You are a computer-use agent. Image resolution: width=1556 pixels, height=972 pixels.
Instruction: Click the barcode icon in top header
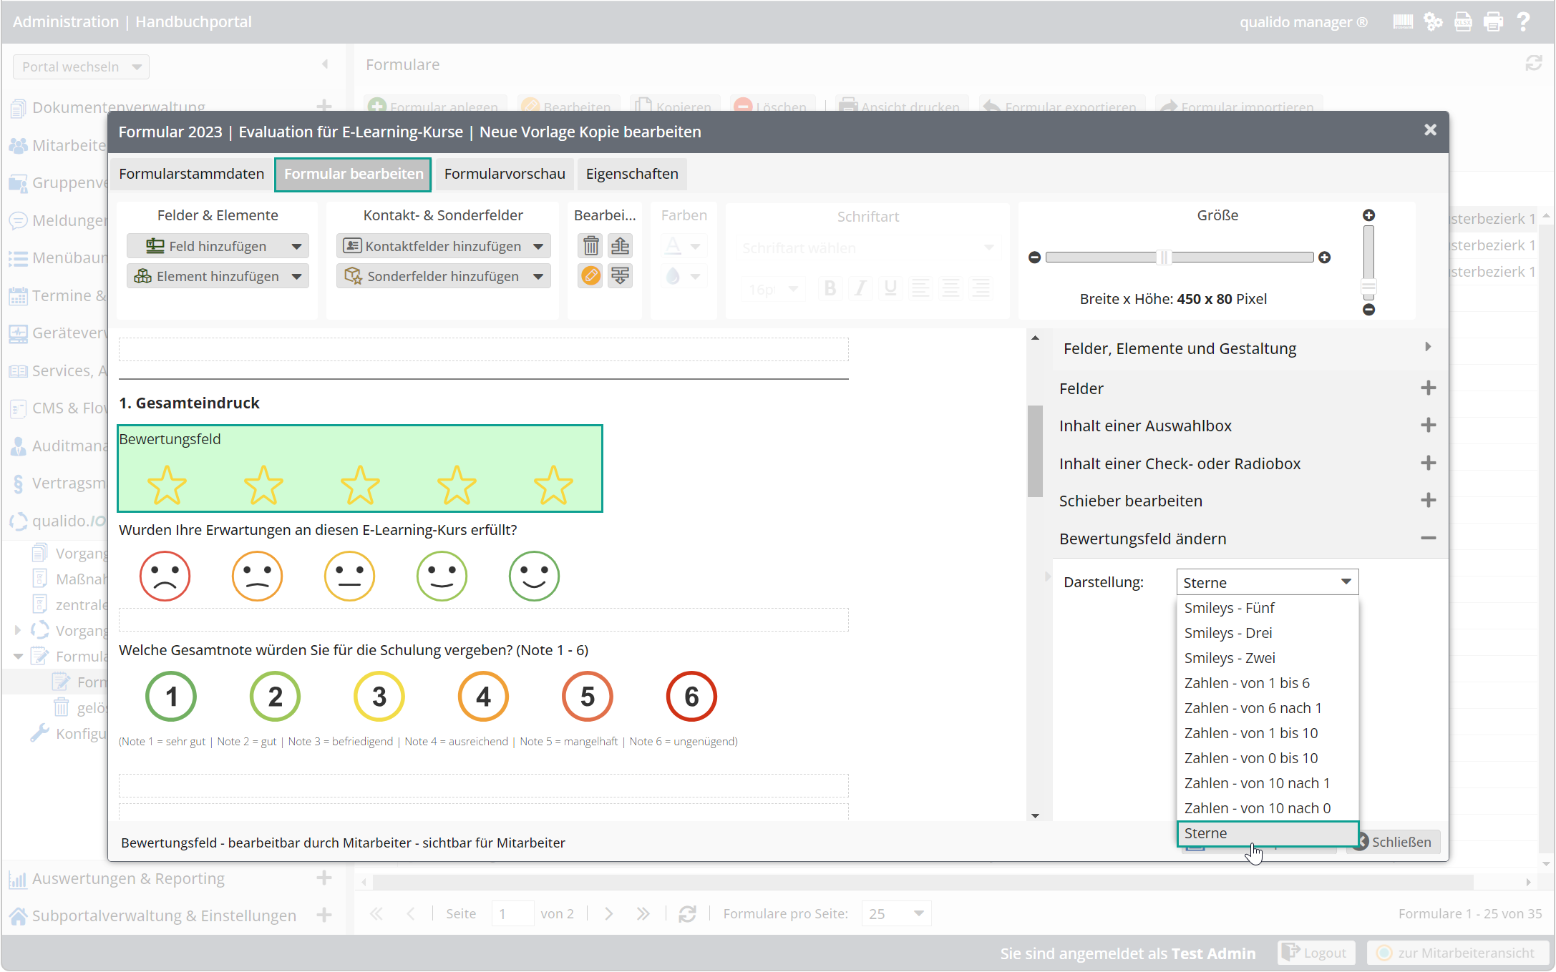1403,21
